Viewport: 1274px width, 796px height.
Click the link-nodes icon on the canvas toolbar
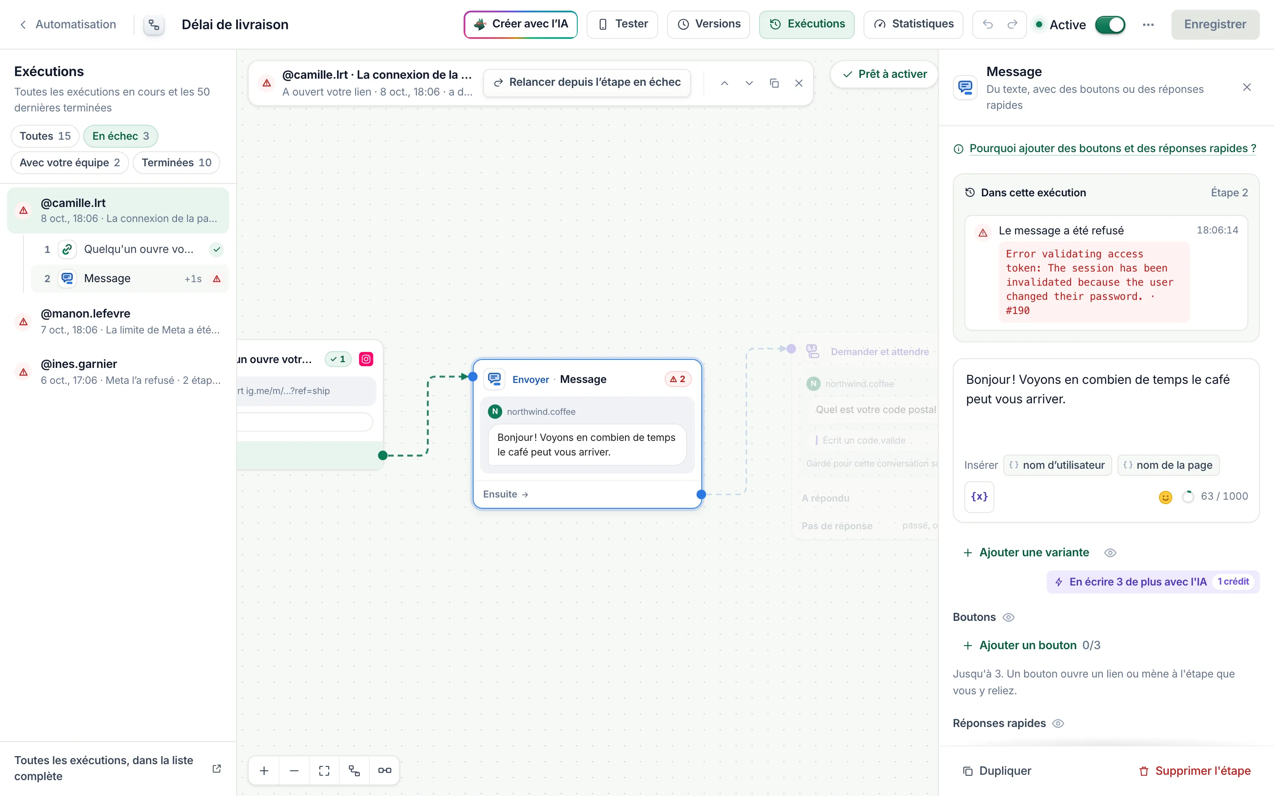384,771
